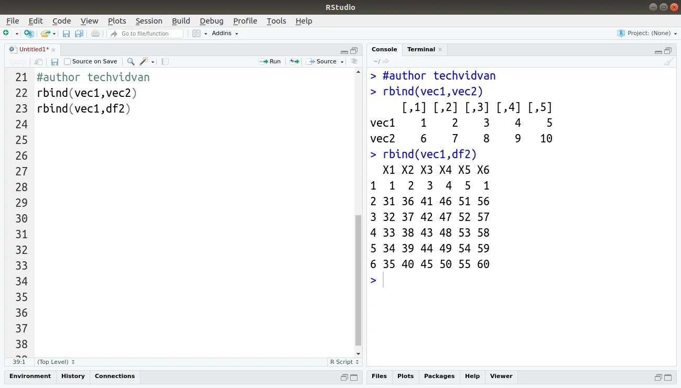This screenshot has width=681, height=388.
Task: Run the selected code with the Run button
Action: (x=270, y=61)
